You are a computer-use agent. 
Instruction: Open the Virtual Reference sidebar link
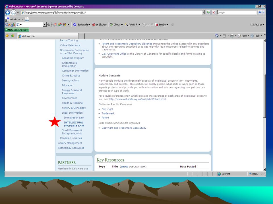tap(70, 45)
